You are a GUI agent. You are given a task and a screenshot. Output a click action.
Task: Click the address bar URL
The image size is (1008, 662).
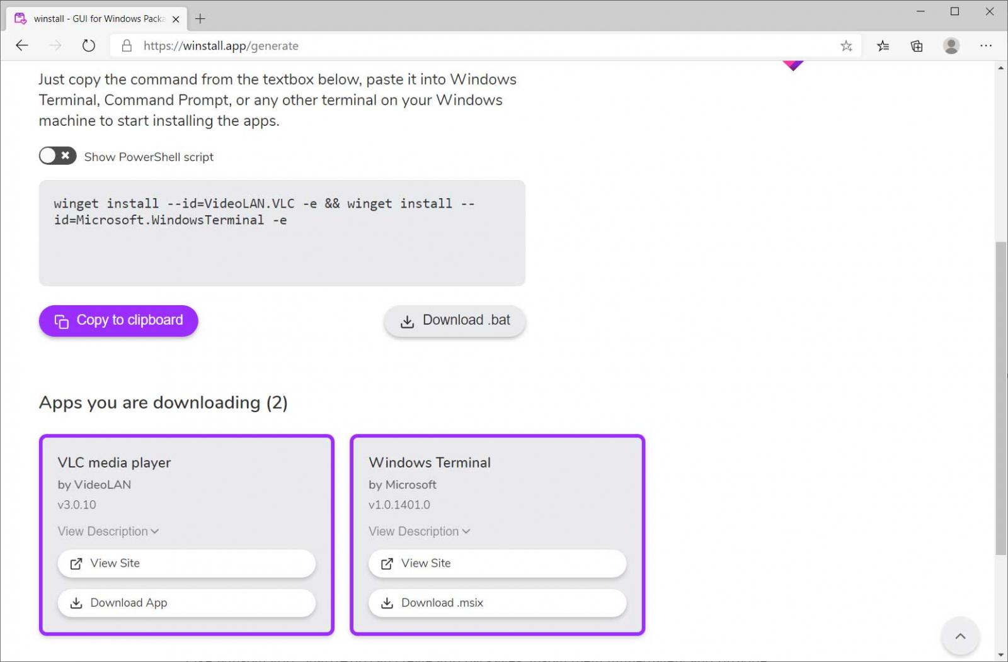coord(221,46)
